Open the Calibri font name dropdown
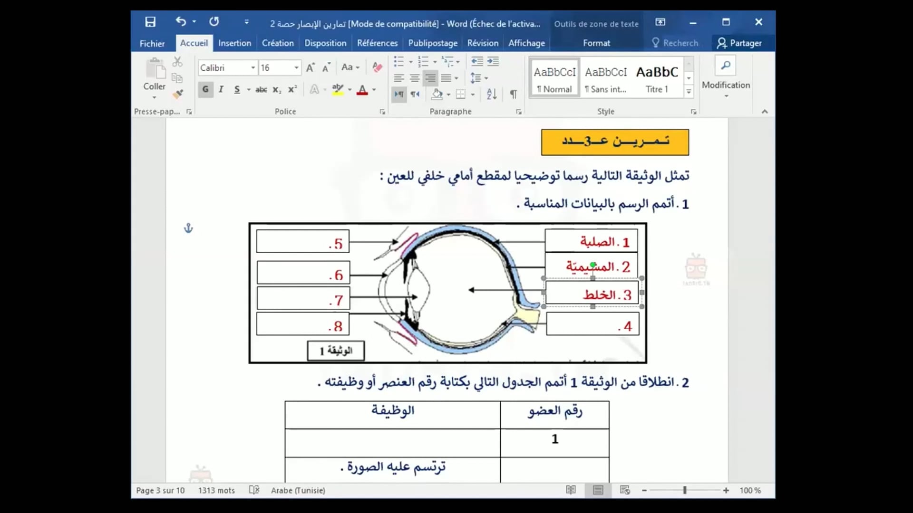 [253, 68]
